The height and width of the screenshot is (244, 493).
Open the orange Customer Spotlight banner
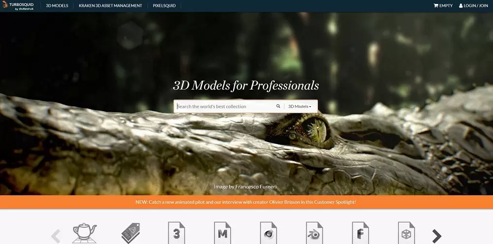[246, 202]
